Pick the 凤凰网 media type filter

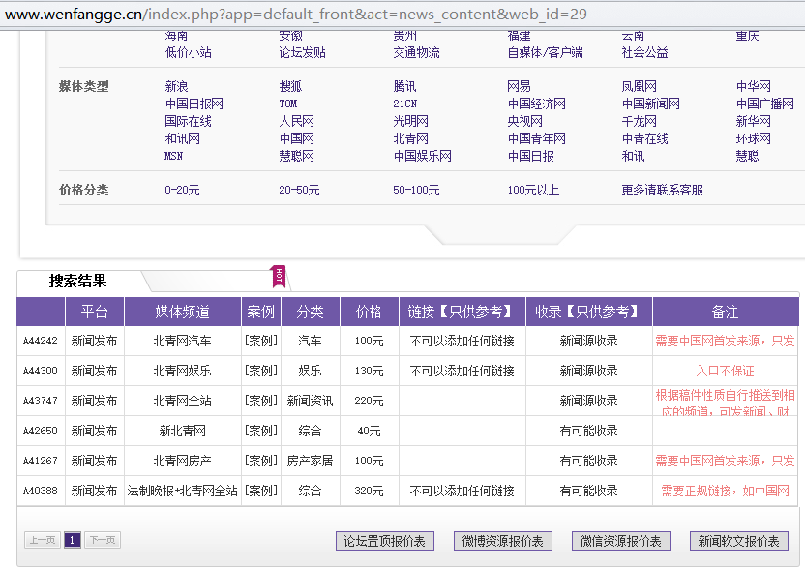coord(639,87)
